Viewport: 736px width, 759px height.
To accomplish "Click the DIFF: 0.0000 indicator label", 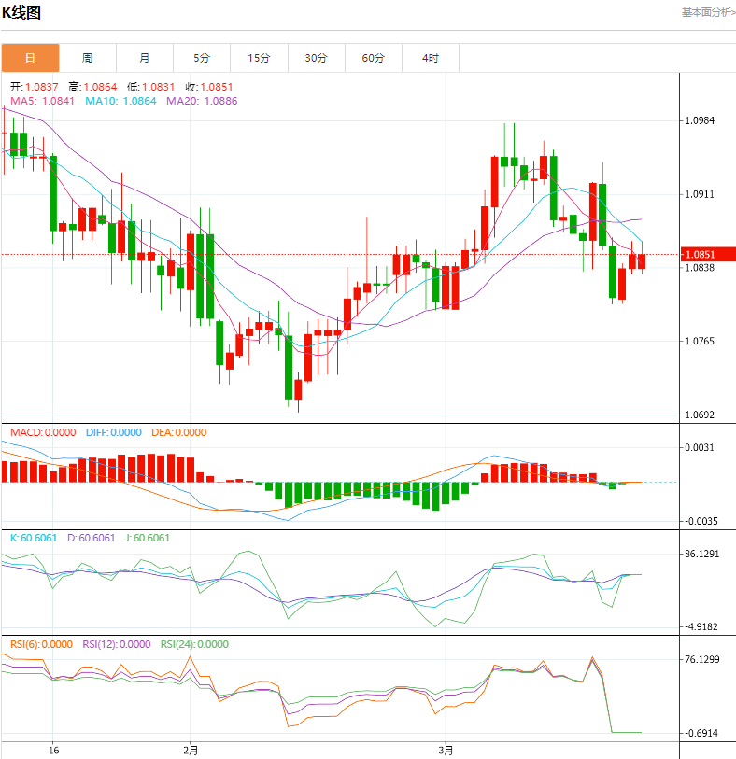I will (x=114, y=432).
